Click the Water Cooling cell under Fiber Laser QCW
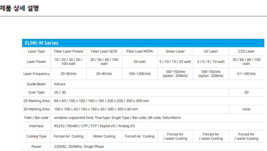This screenshot has width=267, height=151. point(104,136)
